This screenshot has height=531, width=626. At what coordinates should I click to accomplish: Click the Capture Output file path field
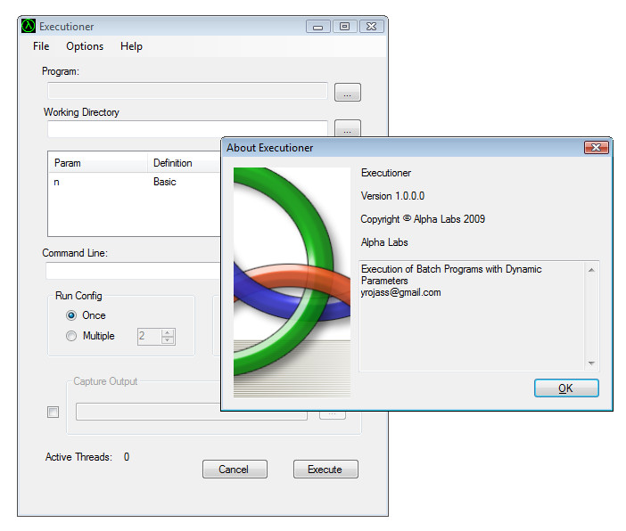[x=192, y=412]
